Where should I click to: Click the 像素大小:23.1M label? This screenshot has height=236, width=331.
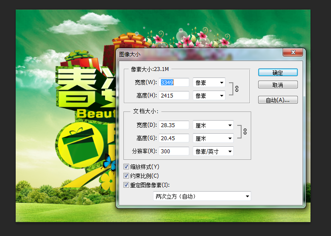click(150, 69)
